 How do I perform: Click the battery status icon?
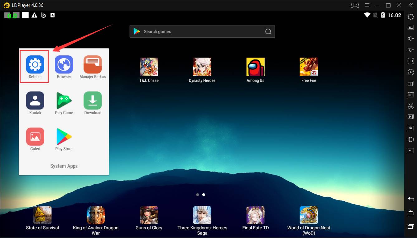click(x=383, y=15)
